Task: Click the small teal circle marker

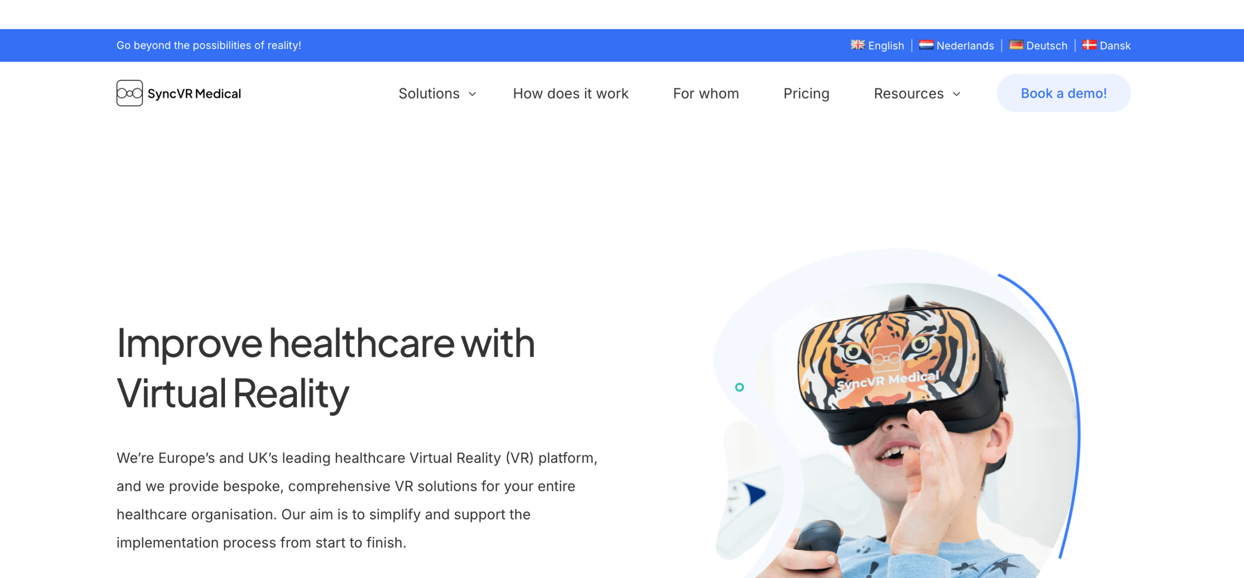Action: (739, 387)
